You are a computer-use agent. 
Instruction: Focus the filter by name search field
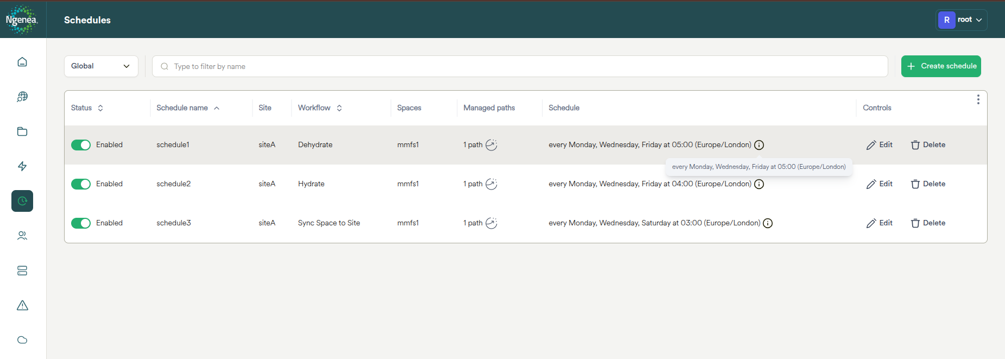(x=520, y=66)
